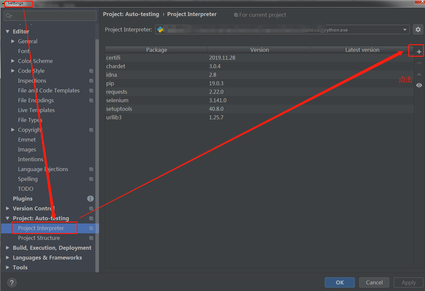
Task: Expand the Color Scheme subtree
Action: (13, 61)
